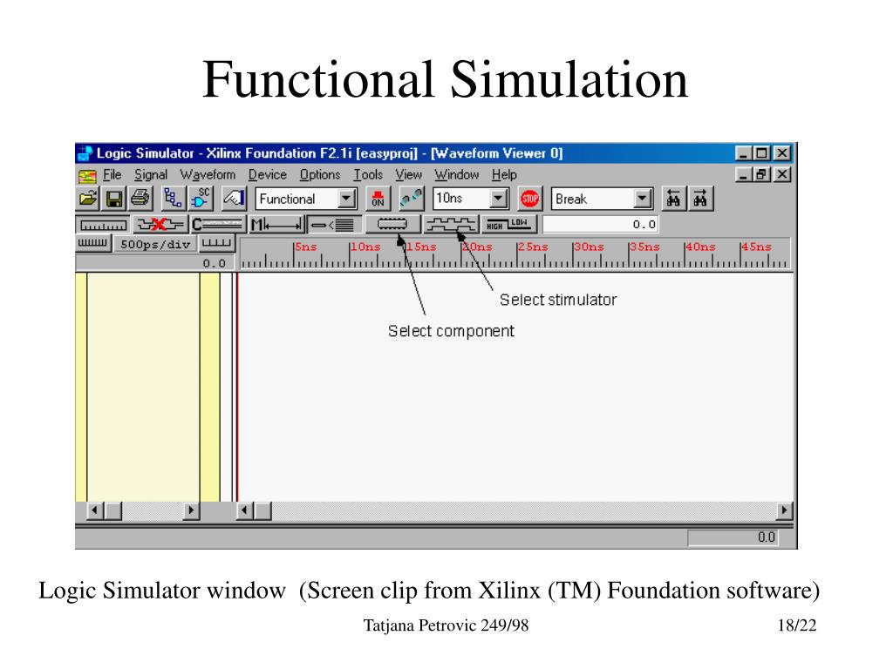The image size is (893, 669).
Task: Click the printer icon in the toolbar
Action: (140, 199)
